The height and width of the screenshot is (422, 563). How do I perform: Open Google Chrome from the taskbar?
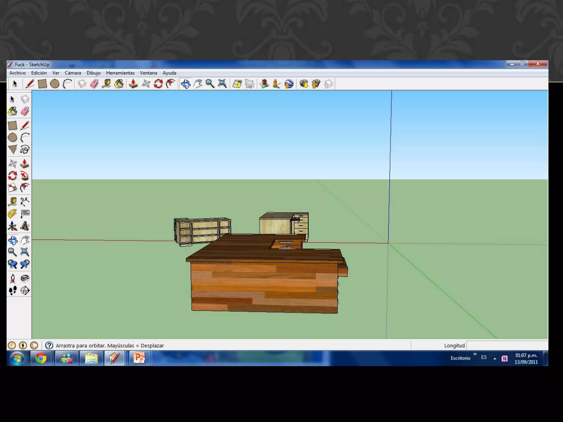pos(41,358)
